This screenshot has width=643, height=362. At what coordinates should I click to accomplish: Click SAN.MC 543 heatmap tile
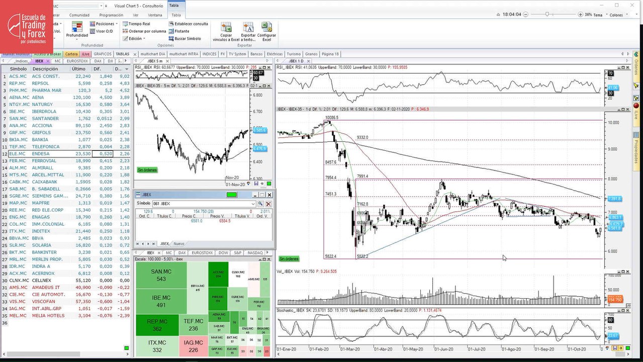coord(161,275)
